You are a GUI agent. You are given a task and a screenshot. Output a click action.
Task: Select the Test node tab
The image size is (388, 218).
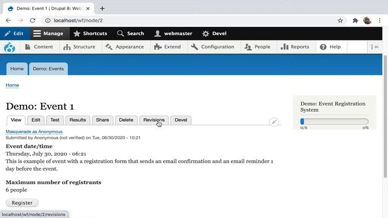55,120
